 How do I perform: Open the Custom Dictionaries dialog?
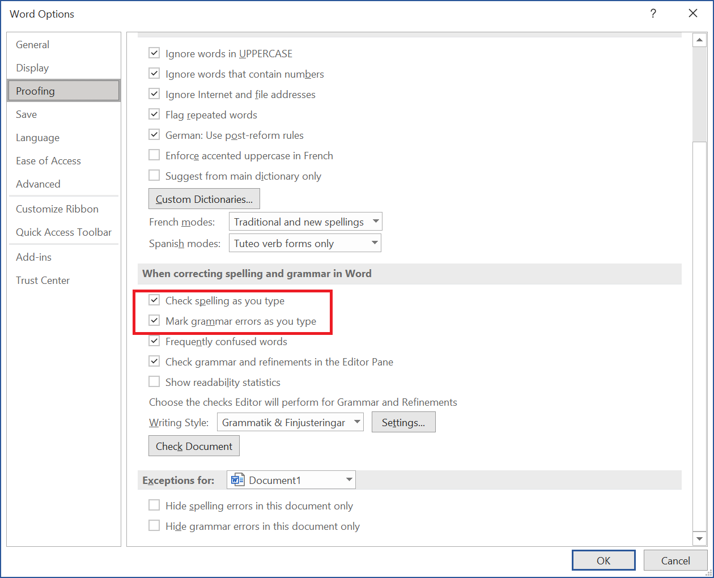[x=204, y=198]
